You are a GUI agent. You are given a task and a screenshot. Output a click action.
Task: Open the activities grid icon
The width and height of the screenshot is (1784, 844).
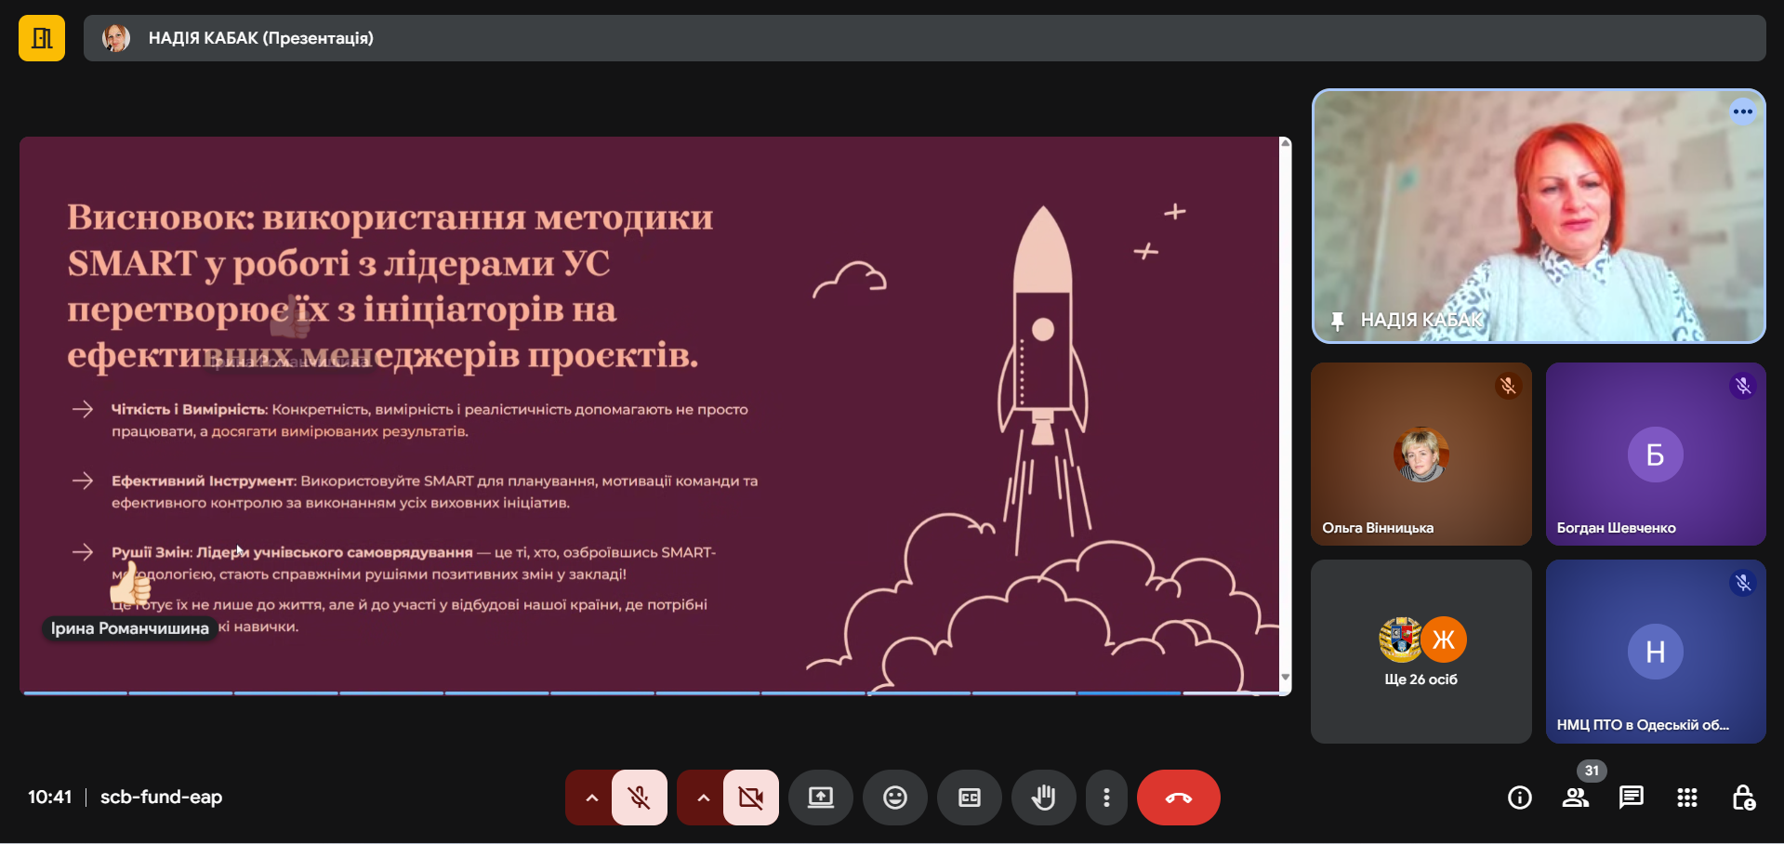click(x=1687, y=798)
